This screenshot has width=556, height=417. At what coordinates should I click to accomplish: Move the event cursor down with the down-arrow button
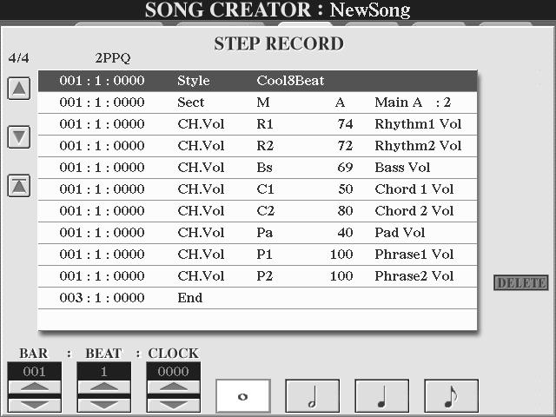coord(19,136)
